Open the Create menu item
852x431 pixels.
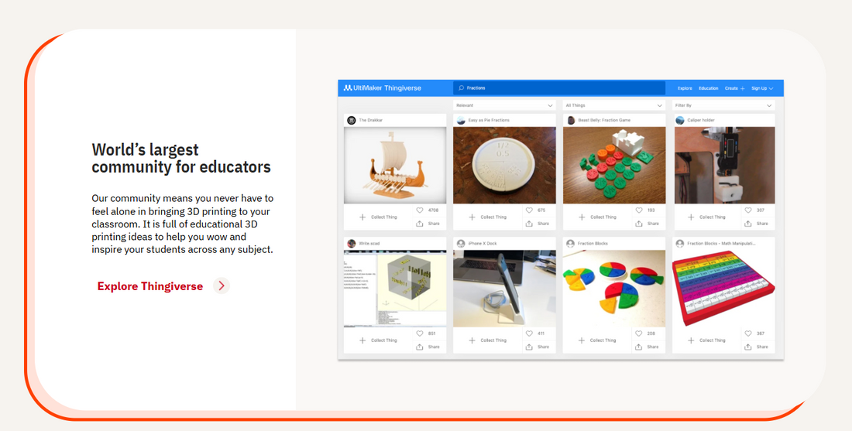tap(734, 88)
